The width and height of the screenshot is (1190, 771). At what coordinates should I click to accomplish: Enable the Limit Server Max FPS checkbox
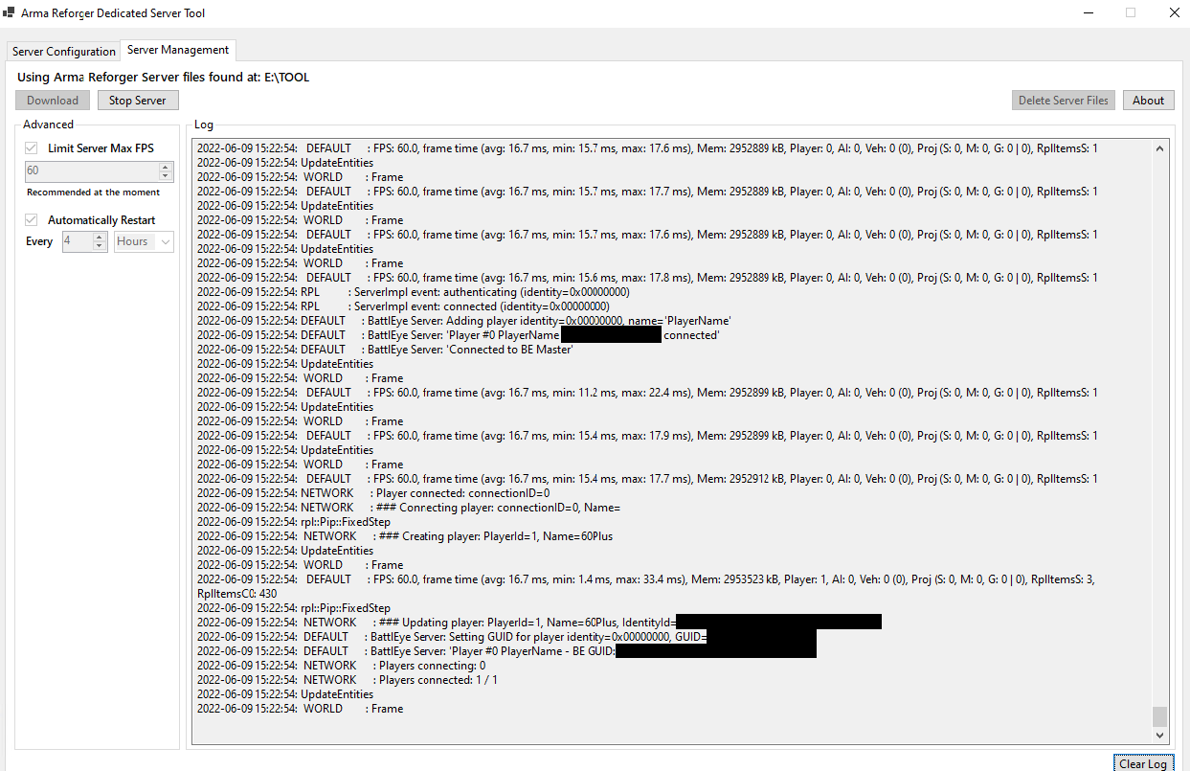31,147
